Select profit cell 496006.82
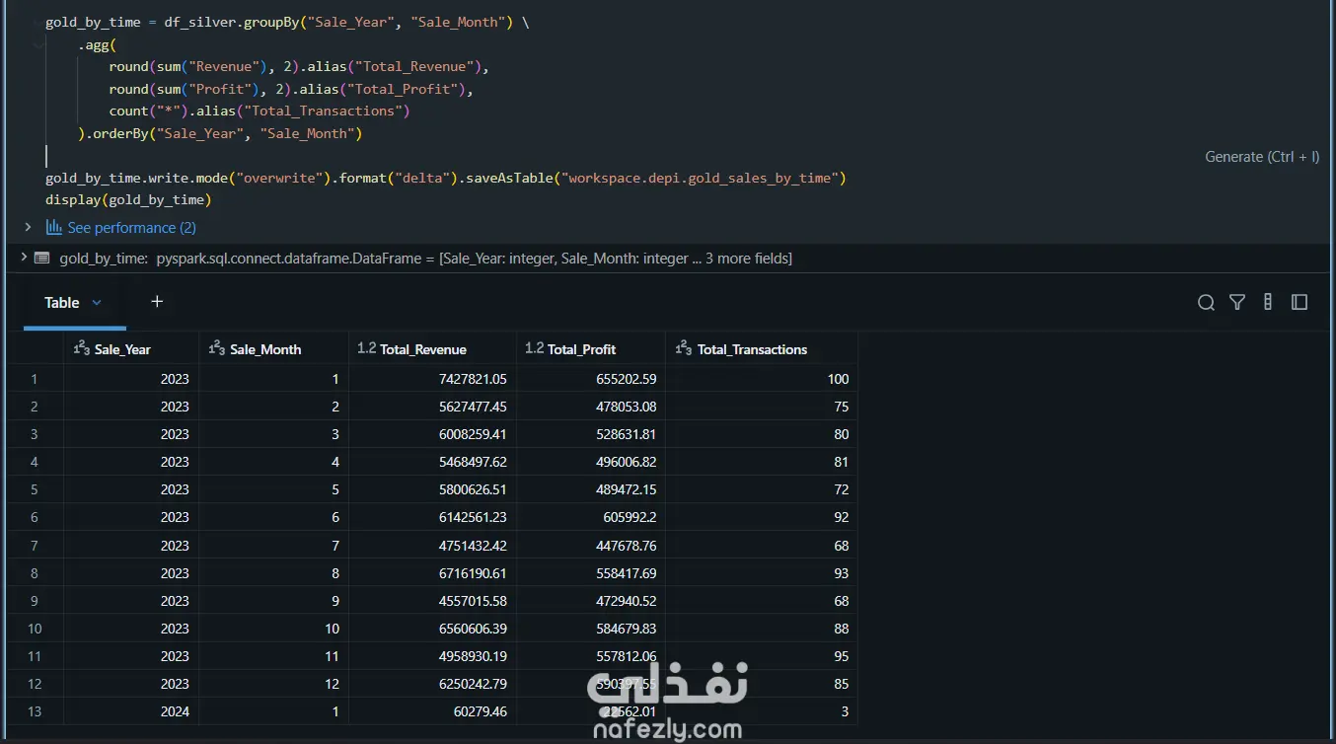1336x744 pixels. pyautogui.click(x=591, y=462)
